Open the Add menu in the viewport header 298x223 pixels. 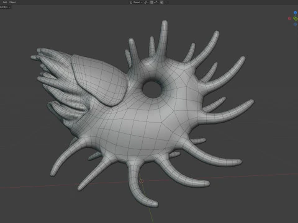click(5, 2)
